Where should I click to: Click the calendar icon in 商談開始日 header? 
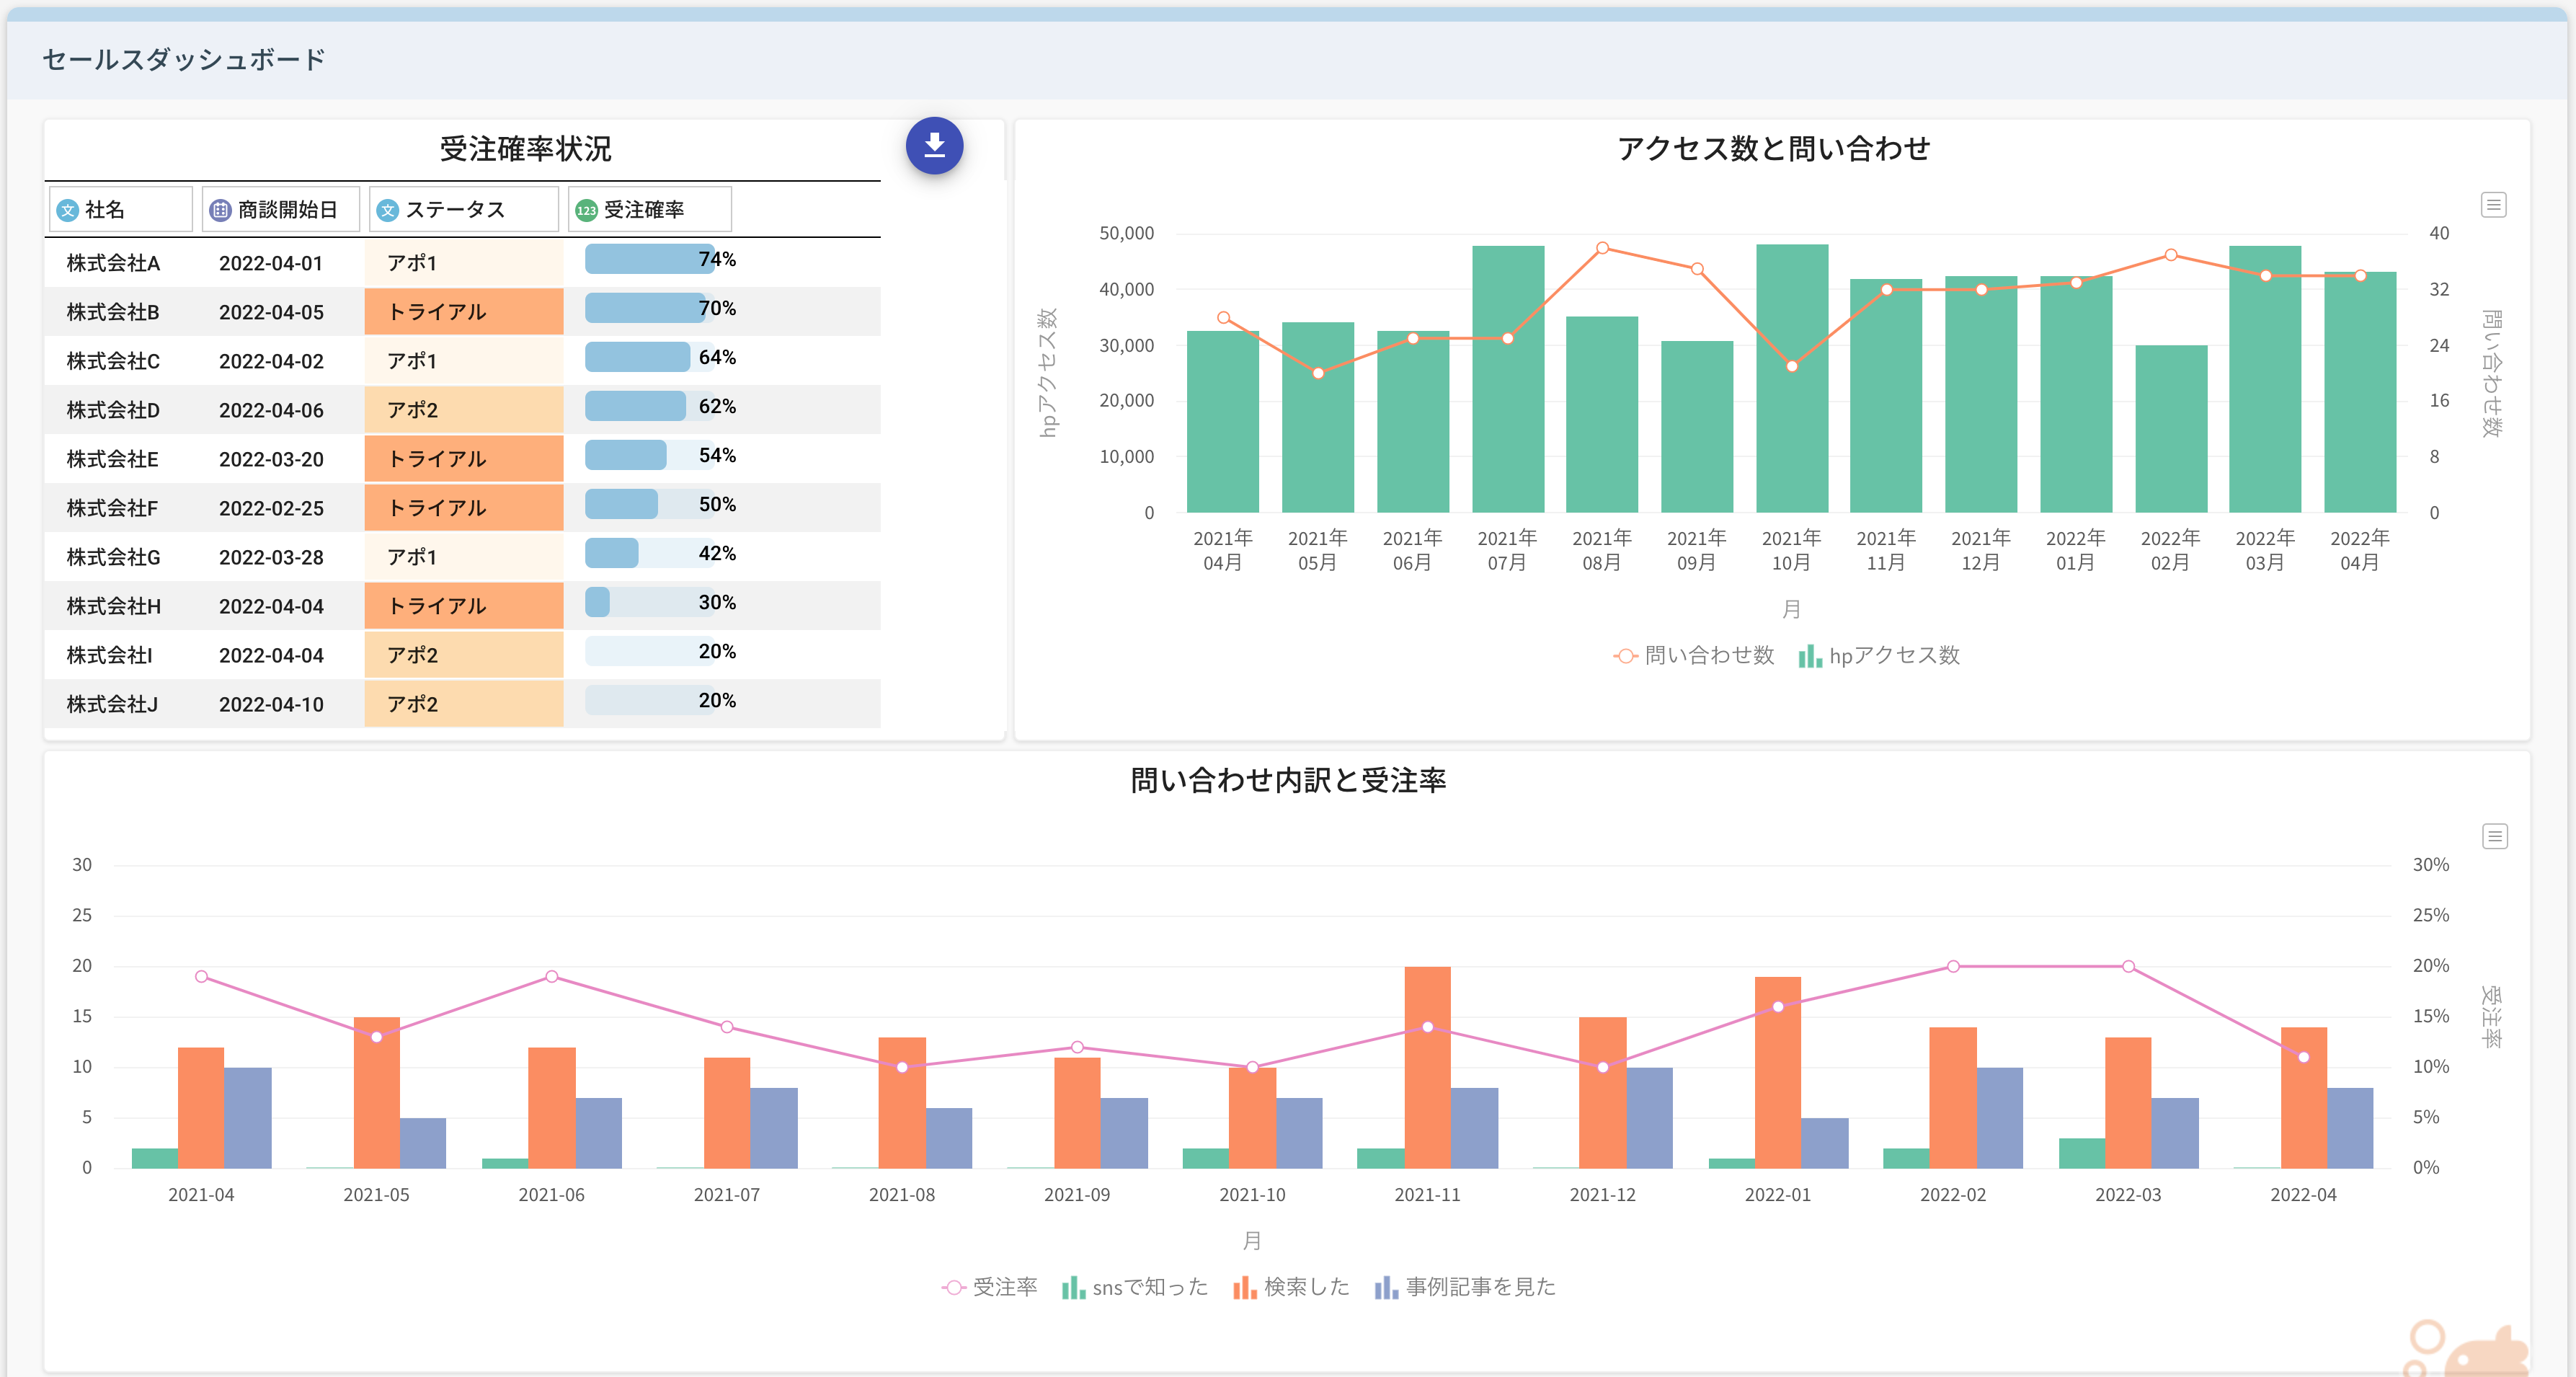click(219, 209)
